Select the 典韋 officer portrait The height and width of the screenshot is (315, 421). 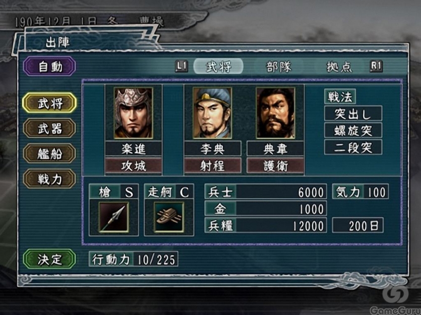click(276, 113)
